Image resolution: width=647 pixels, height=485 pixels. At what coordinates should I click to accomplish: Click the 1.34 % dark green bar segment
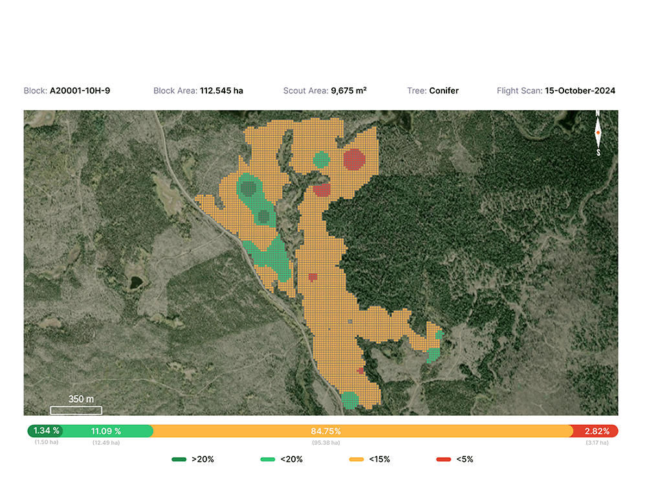coord(46,431)
